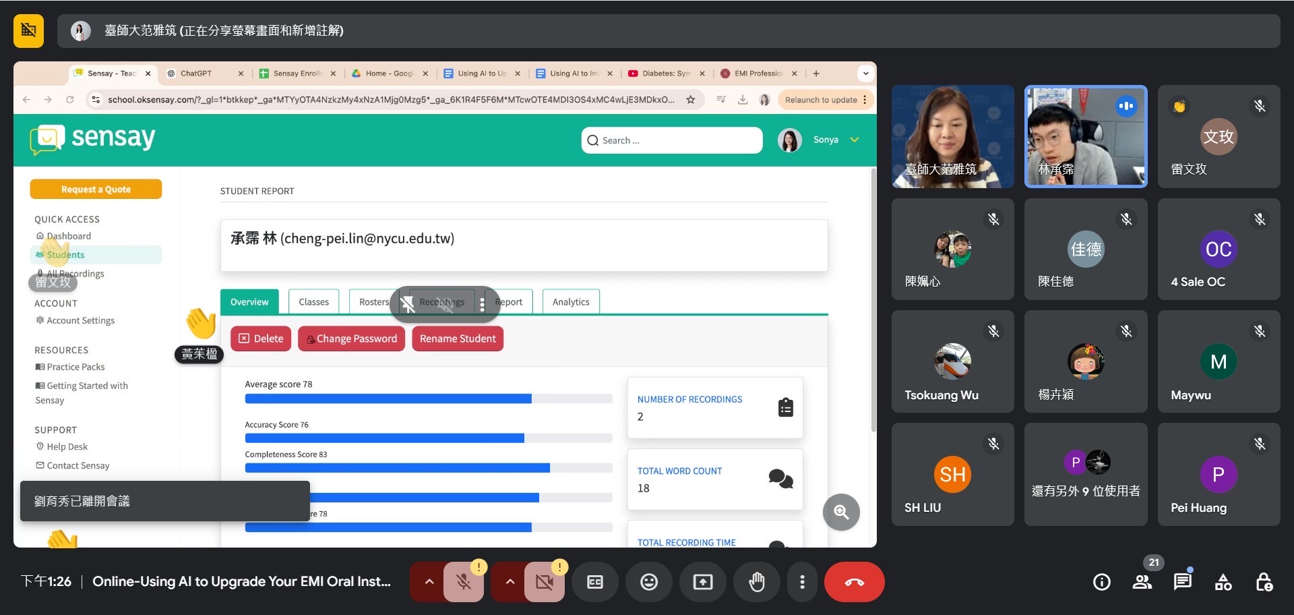1294x615 pixels.
Task: Toggle closed captions button
Action: pos(594,582)
